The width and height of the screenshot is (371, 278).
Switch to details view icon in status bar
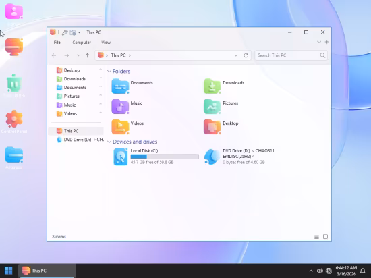(x=316, y=237)
